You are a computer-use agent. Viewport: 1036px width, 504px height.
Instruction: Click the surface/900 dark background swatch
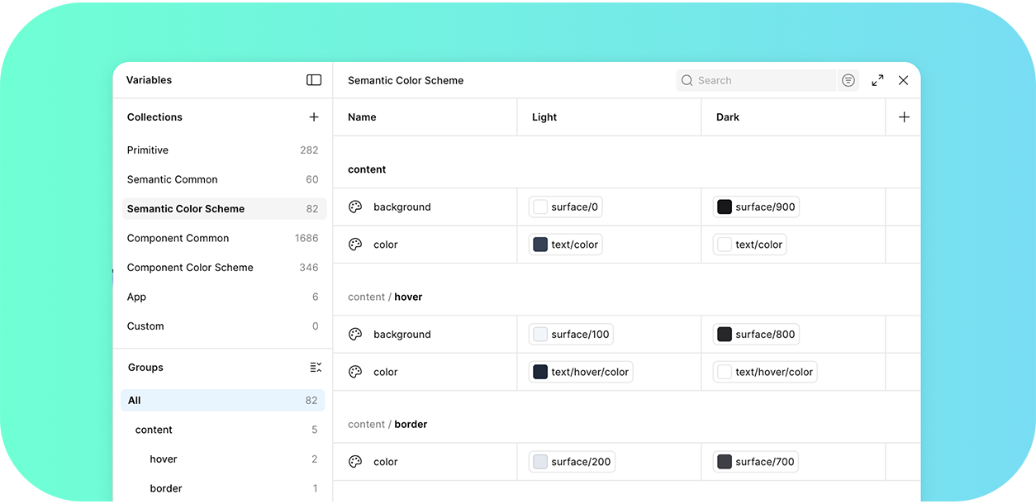click(x=755, y=207)
